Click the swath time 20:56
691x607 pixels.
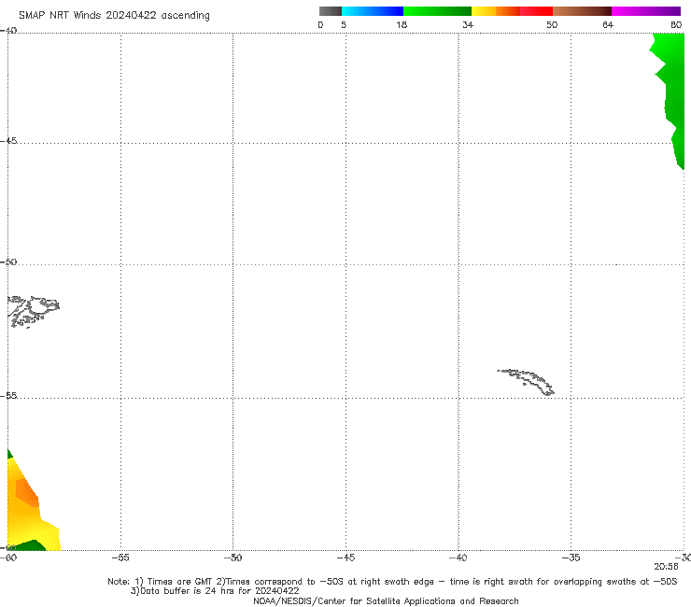tap(667, 567)
